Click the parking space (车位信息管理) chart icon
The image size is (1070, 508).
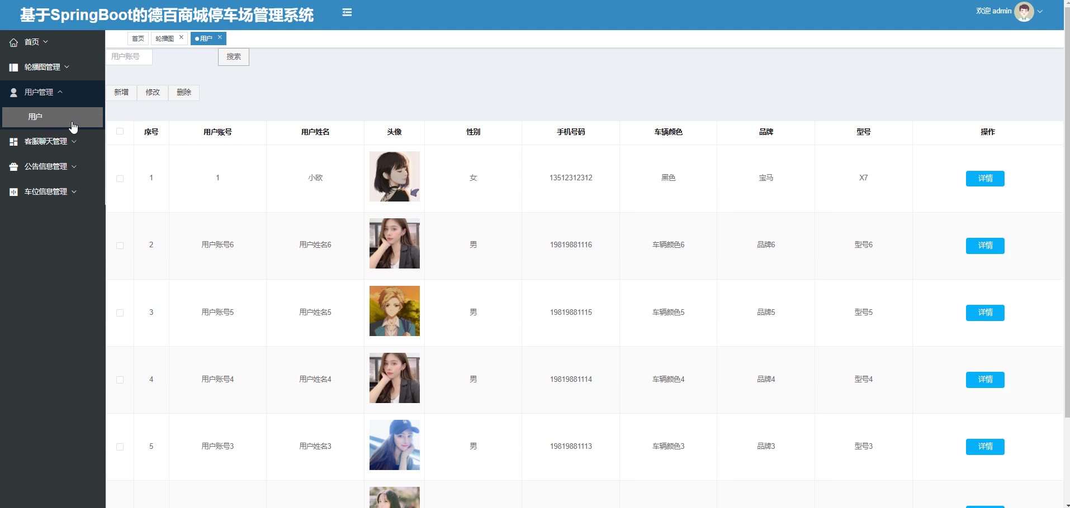tap(13, 192)
